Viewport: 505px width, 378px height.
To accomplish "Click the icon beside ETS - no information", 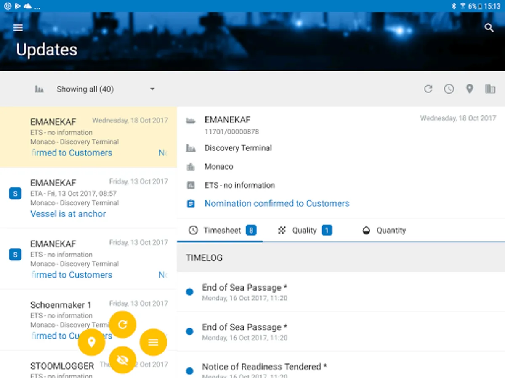I will 191,185.
